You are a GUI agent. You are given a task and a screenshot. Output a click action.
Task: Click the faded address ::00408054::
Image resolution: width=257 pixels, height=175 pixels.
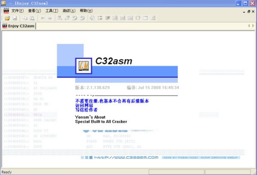tap(16, 147)
